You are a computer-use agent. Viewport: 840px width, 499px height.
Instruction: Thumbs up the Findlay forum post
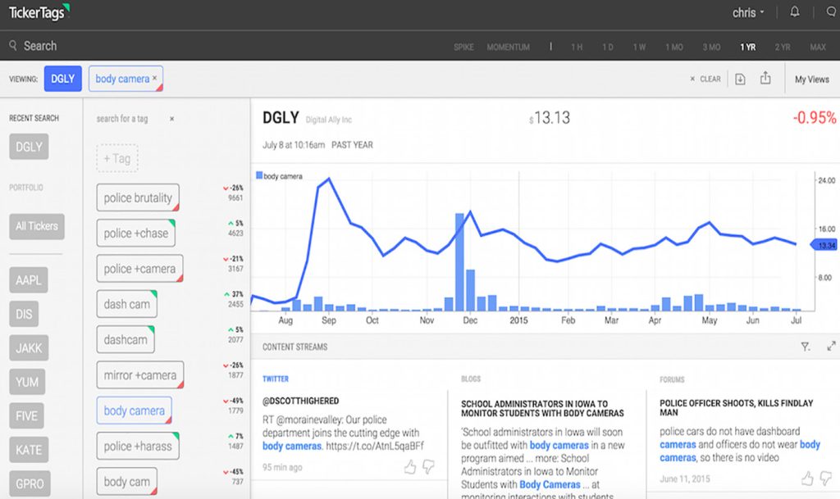coord(807,479)
